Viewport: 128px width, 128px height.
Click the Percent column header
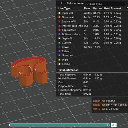pyautogui.click(x=98, y=8)
